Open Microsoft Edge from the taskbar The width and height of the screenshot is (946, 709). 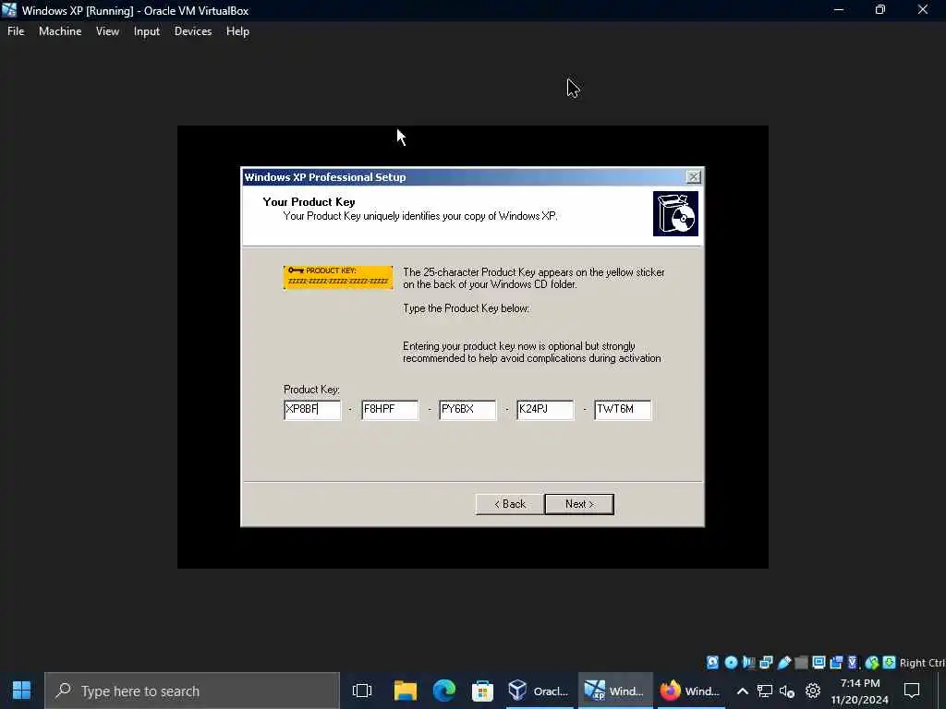tap(444, 691)
